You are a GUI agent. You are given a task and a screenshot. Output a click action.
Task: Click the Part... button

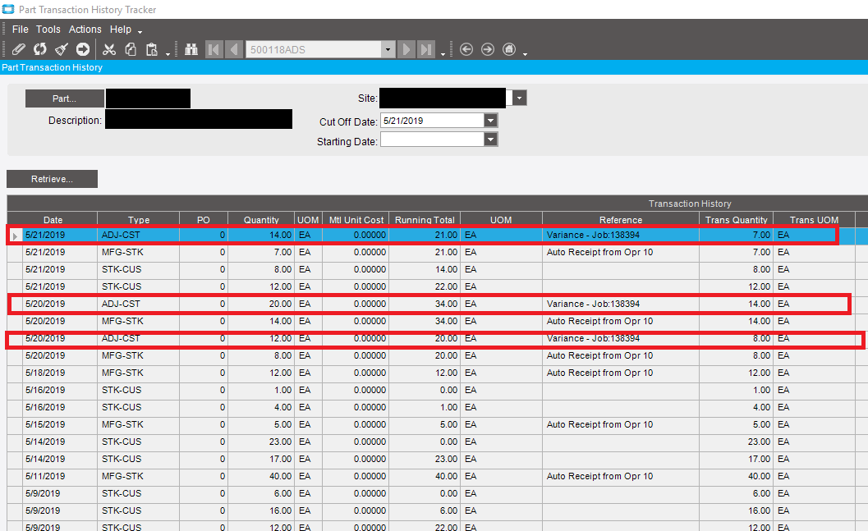[x=64, y=98]
